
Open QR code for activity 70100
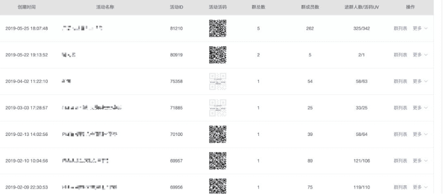click(x=218, y=134)
